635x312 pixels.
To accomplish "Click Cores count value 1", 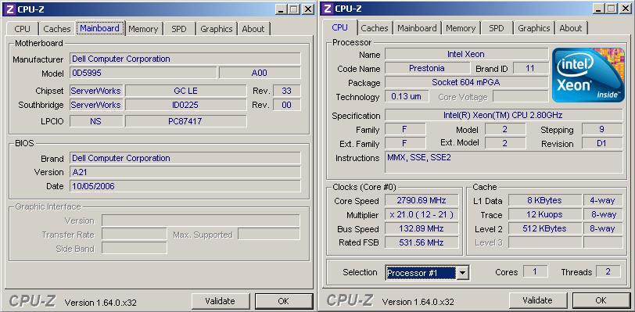I will coord(535,271).
